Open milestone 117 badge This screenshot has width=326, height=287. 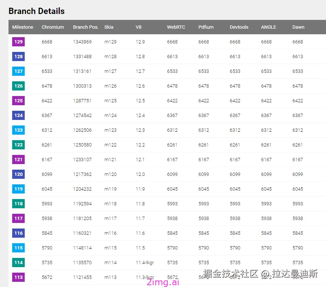[x=18, y=218]
